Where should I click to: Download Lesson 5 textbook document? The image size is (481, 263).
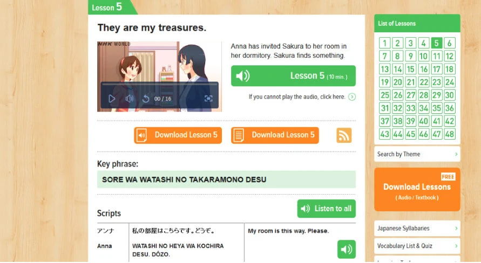coord(275,135)
